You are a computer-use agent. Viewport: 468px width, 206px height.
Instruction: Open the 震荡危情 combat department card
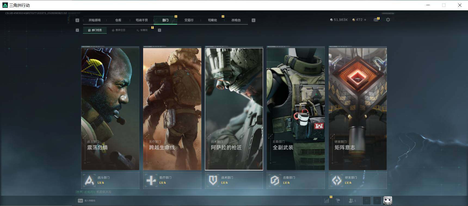[x=110, y=109]
